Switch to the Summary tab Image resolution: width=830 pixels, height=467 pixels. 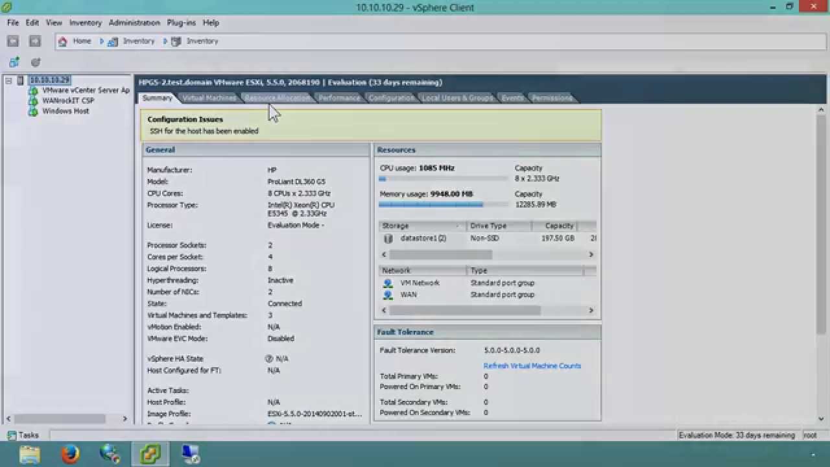pyautogui.click(x=158, y=98)
